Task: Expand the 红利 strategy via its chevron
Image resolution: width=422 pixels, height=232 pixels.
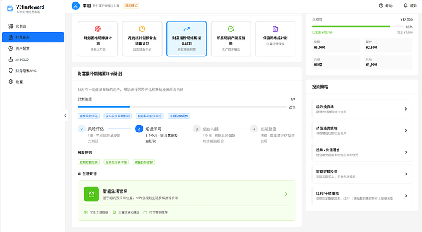Action: pos(406,196)
